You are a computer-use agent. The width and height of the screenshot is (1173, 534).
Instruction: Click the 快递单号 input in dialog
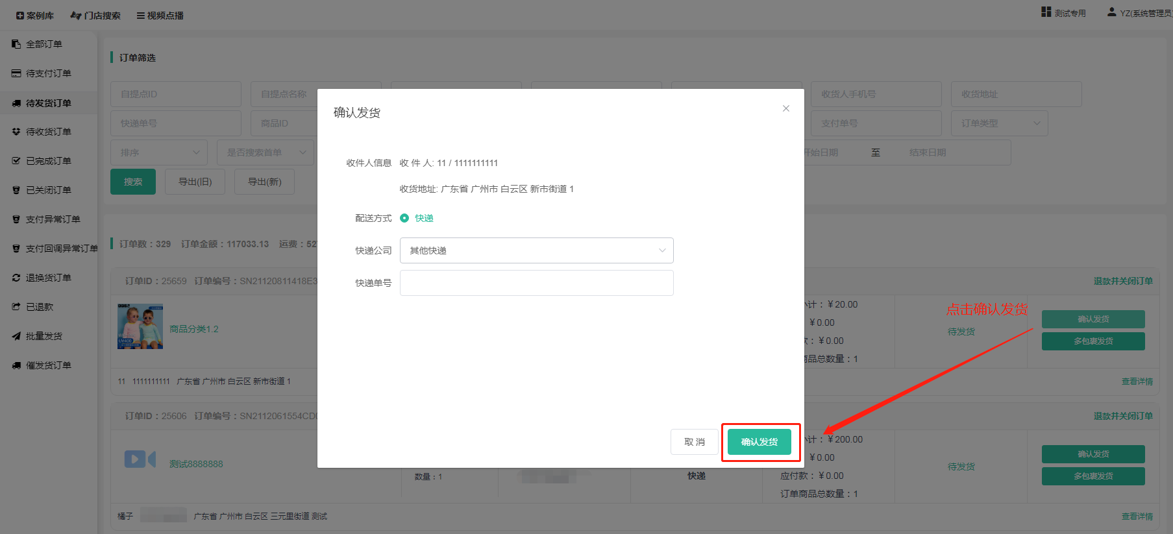click(536, 283)
